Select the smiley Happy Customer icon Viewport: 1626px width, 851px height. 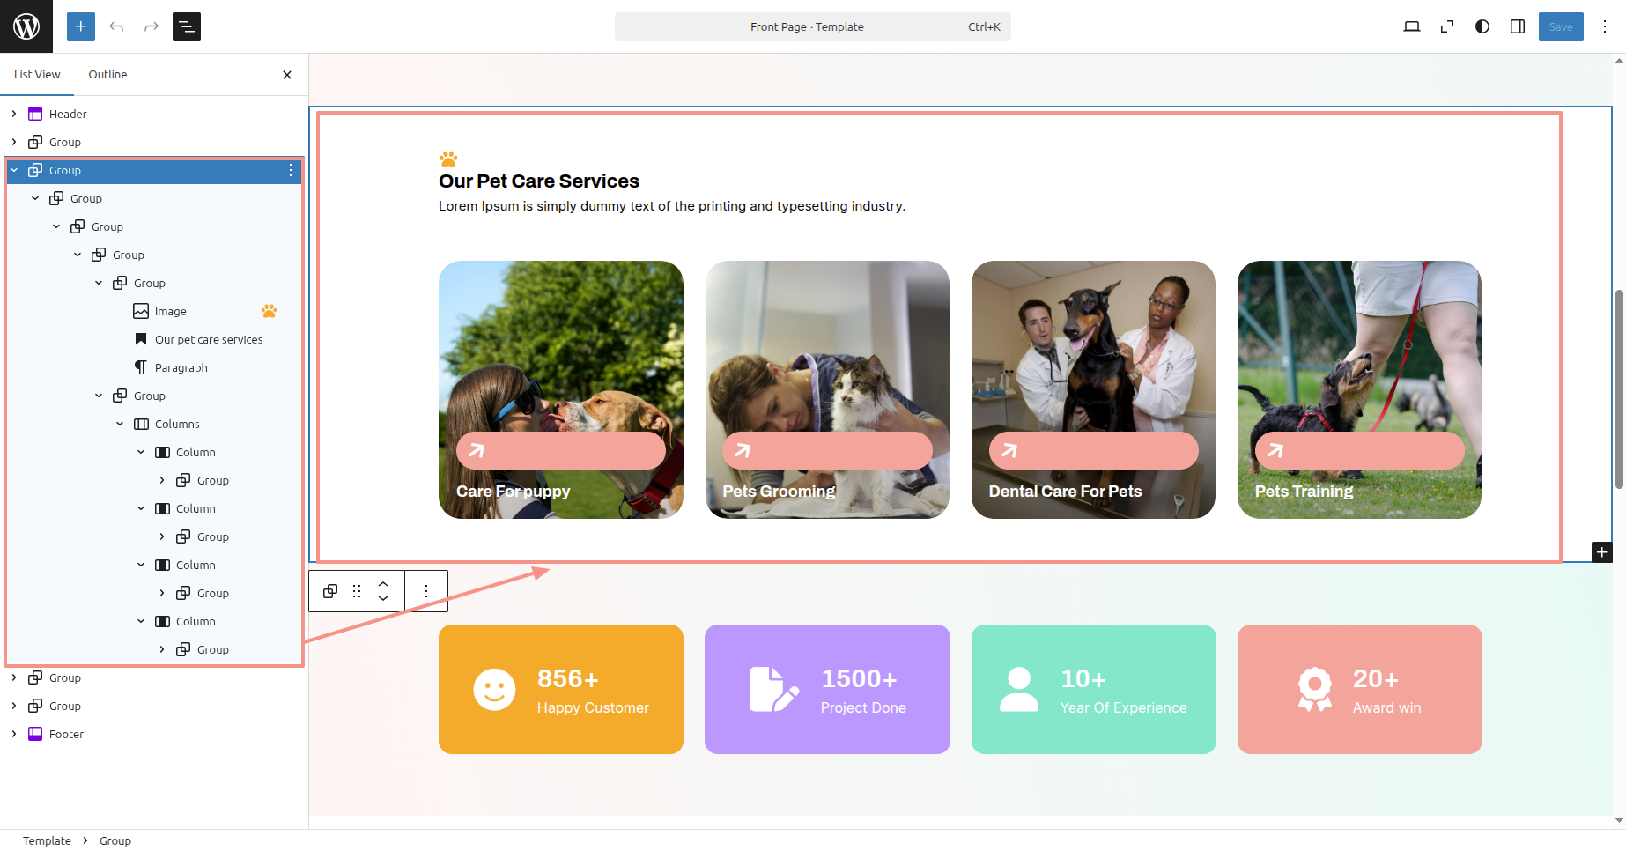tap(494, 690)
